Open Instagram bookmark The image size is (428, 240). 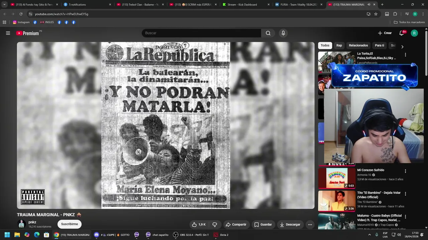point(21,22)
